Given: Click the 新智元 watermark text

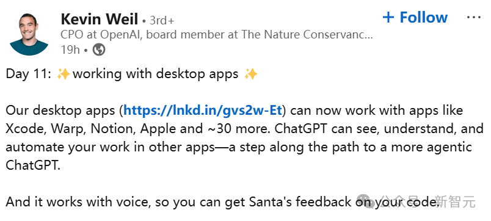Looking at the screenshot, I should [x=455, y=201].
